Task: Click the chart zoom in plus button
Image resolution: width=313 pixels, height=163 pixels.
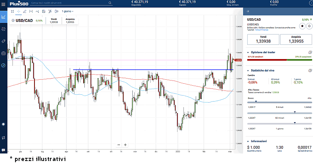Action: coord(125,145)
